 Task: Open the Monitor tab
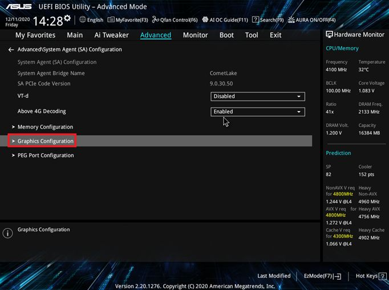195,35
